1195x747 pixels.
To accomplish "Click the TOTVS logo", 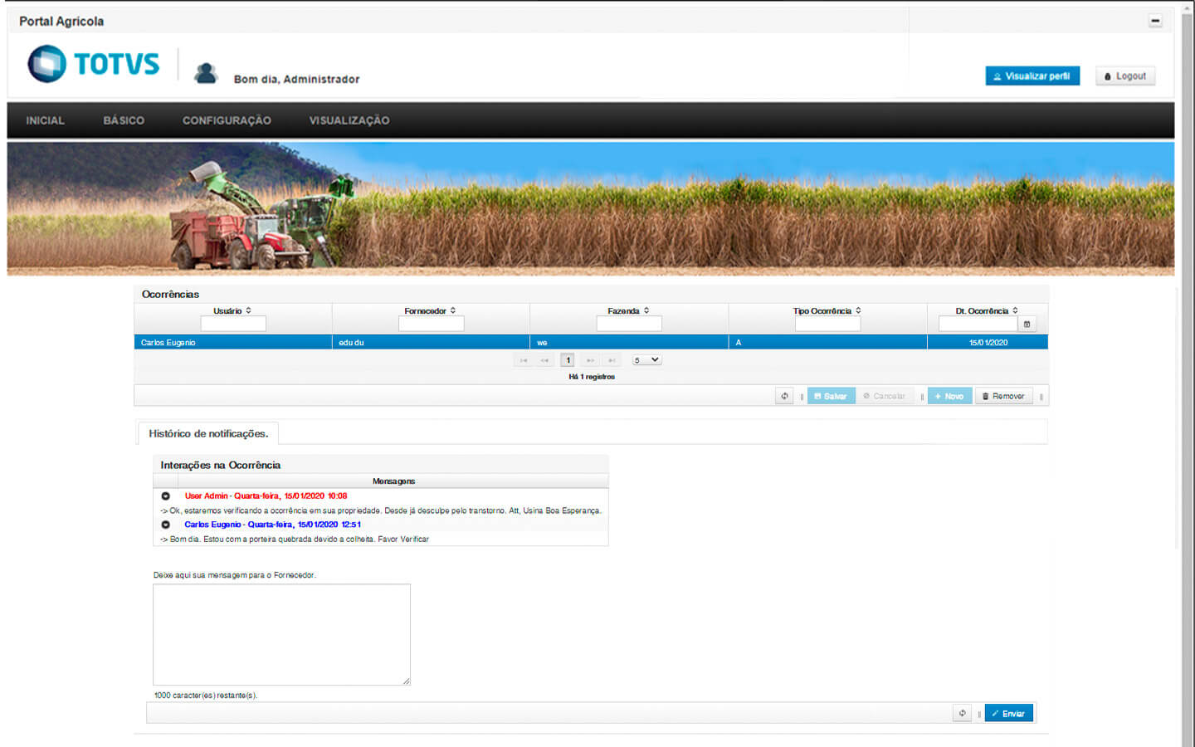I will click(93, 64).
